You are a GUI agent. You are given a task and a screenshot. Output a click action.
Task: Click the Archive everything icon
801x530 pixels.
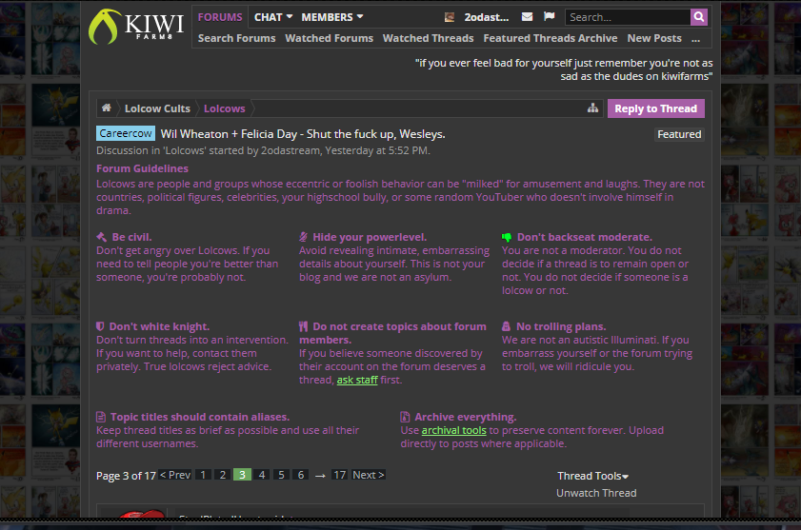tap(405, 417)
